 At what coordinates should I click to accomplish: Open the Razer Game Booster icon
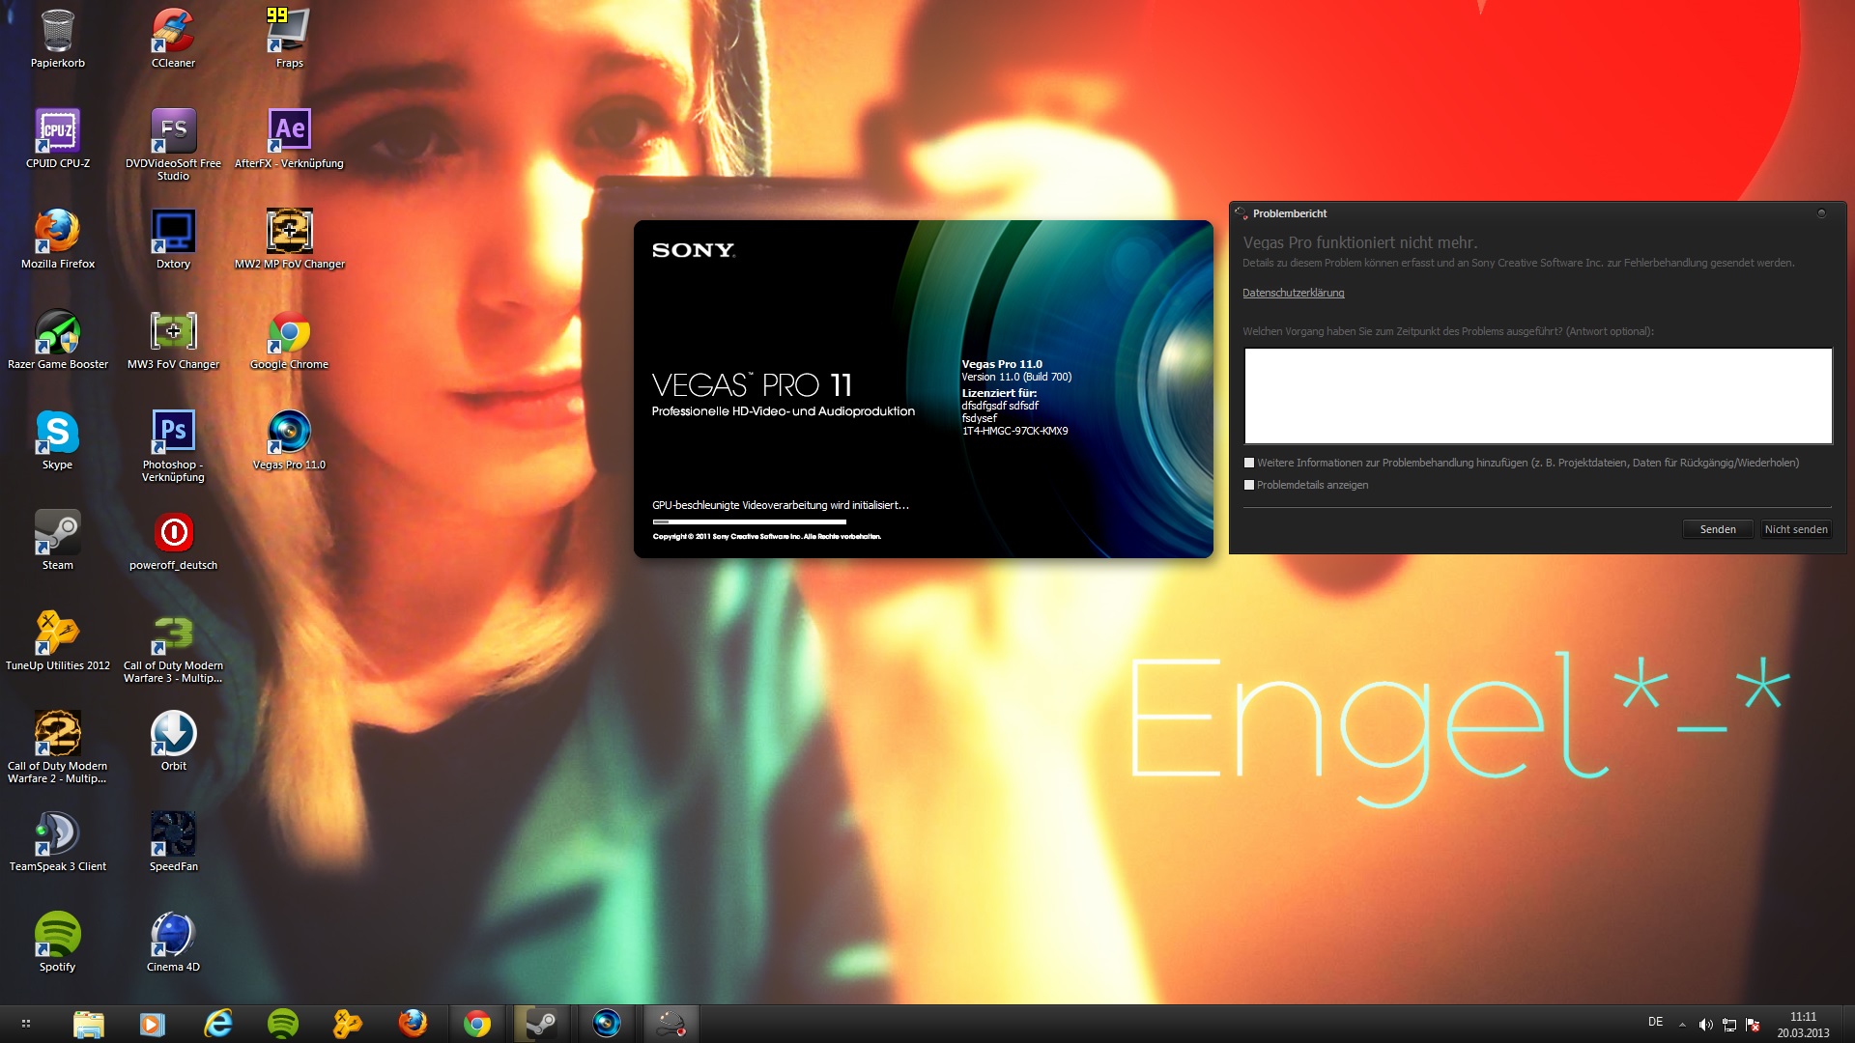coord(57,333)
